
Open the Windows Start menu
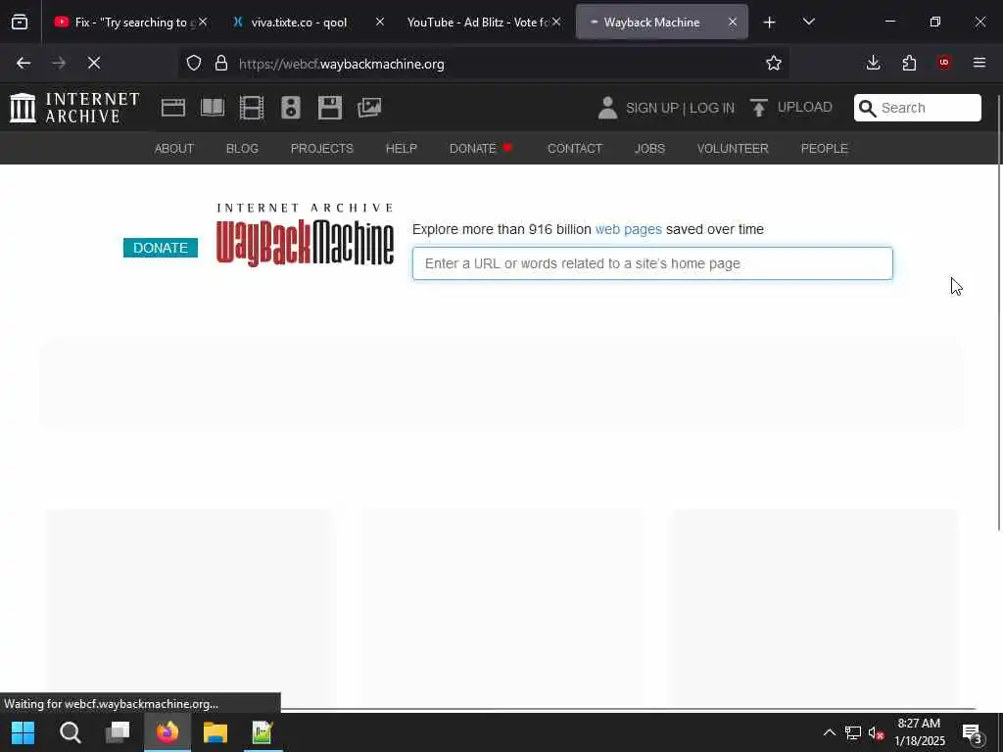[24, 732]
